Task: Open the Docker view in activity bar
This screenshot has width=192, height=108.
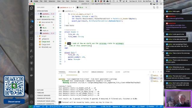Action: pos(31,75)
